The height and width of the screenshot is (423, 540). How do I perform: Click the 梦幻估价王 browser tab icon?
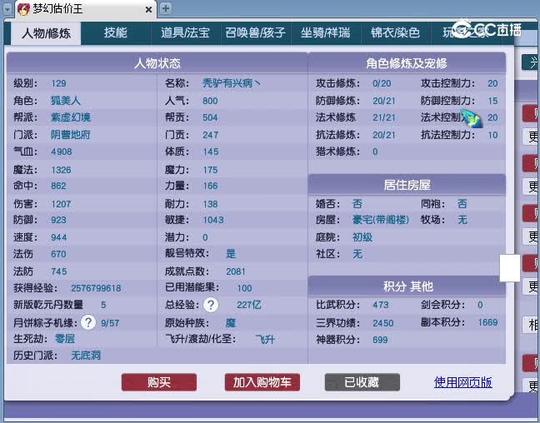click(23, 9)
